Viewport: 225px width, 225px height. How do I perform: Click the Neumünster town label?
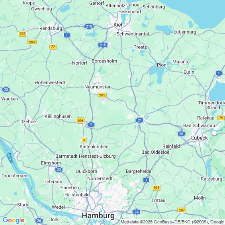(x=98, y=87)
